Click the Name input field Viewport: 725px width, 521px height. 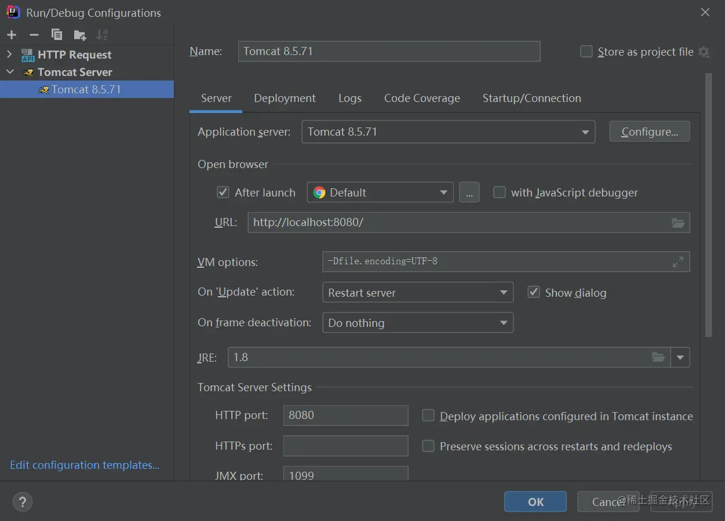[x=389, y=51]
